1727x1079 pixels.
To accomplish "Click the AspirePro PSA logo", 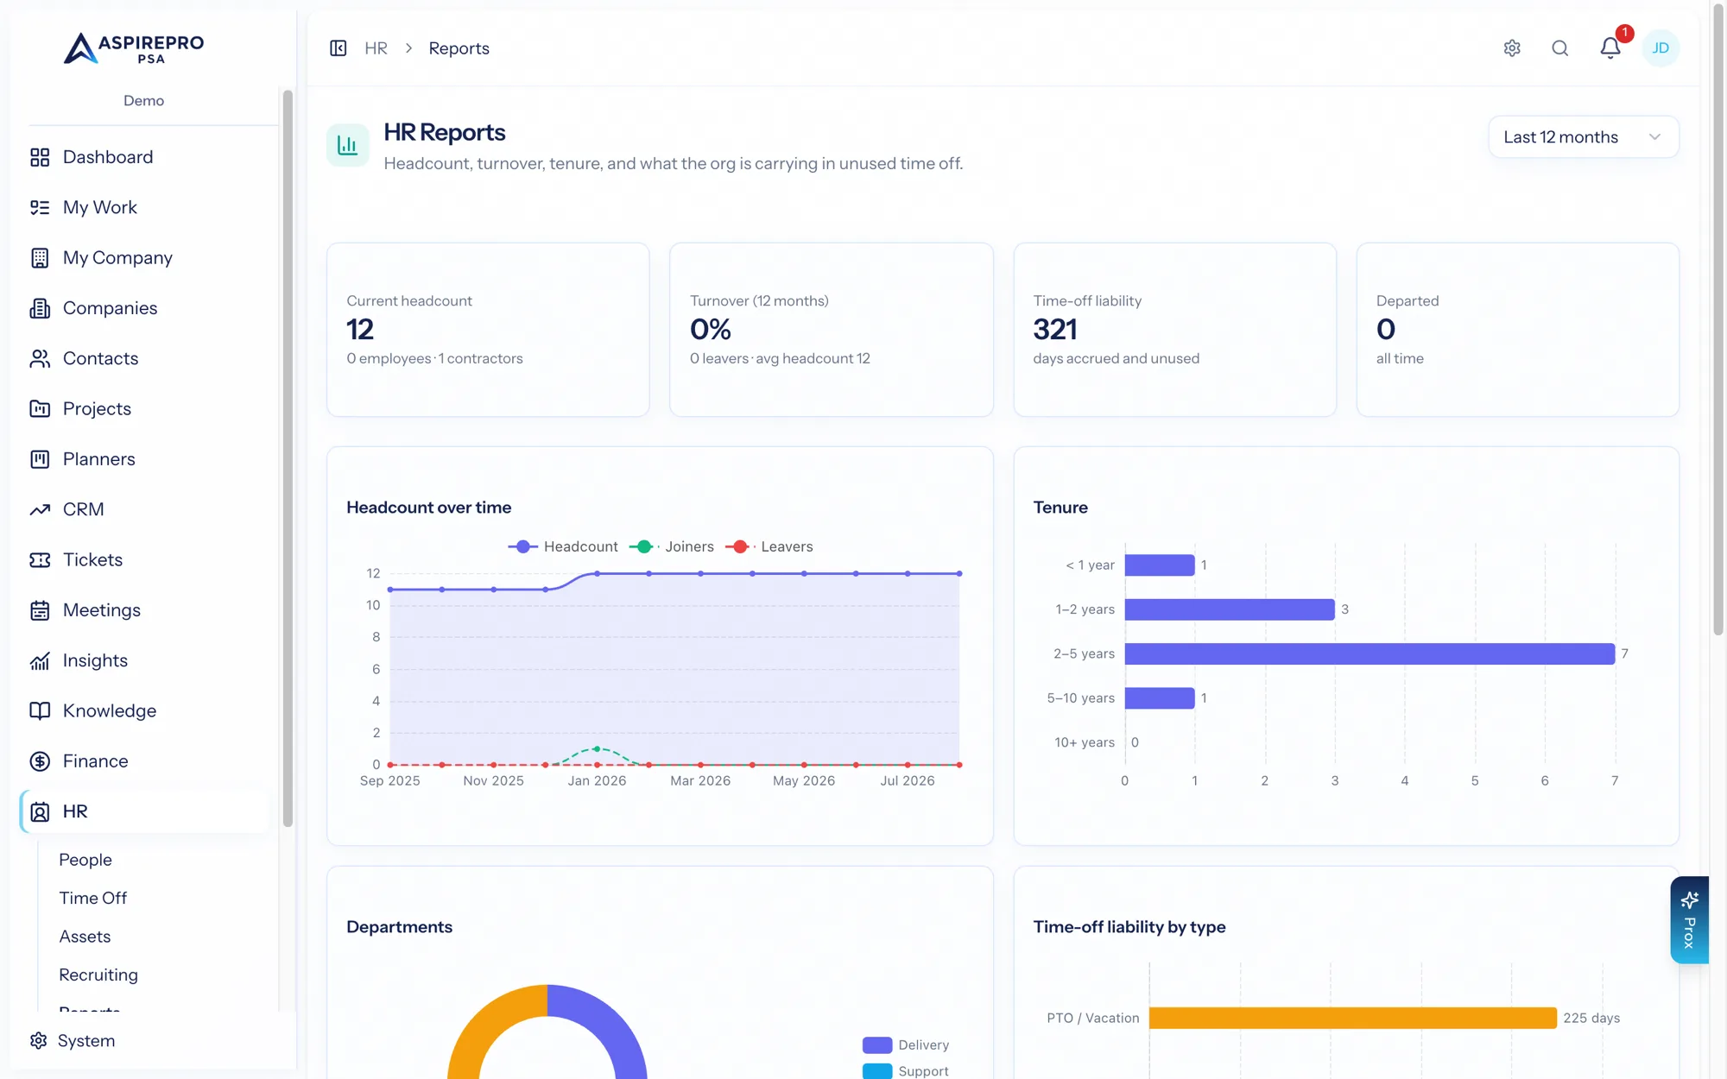I will [134, 48].
